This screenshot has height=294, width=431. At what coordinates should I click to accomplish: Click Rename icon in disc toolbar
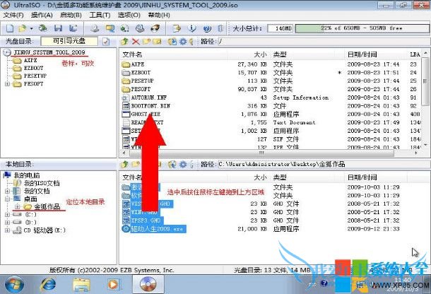coord(158,42)
